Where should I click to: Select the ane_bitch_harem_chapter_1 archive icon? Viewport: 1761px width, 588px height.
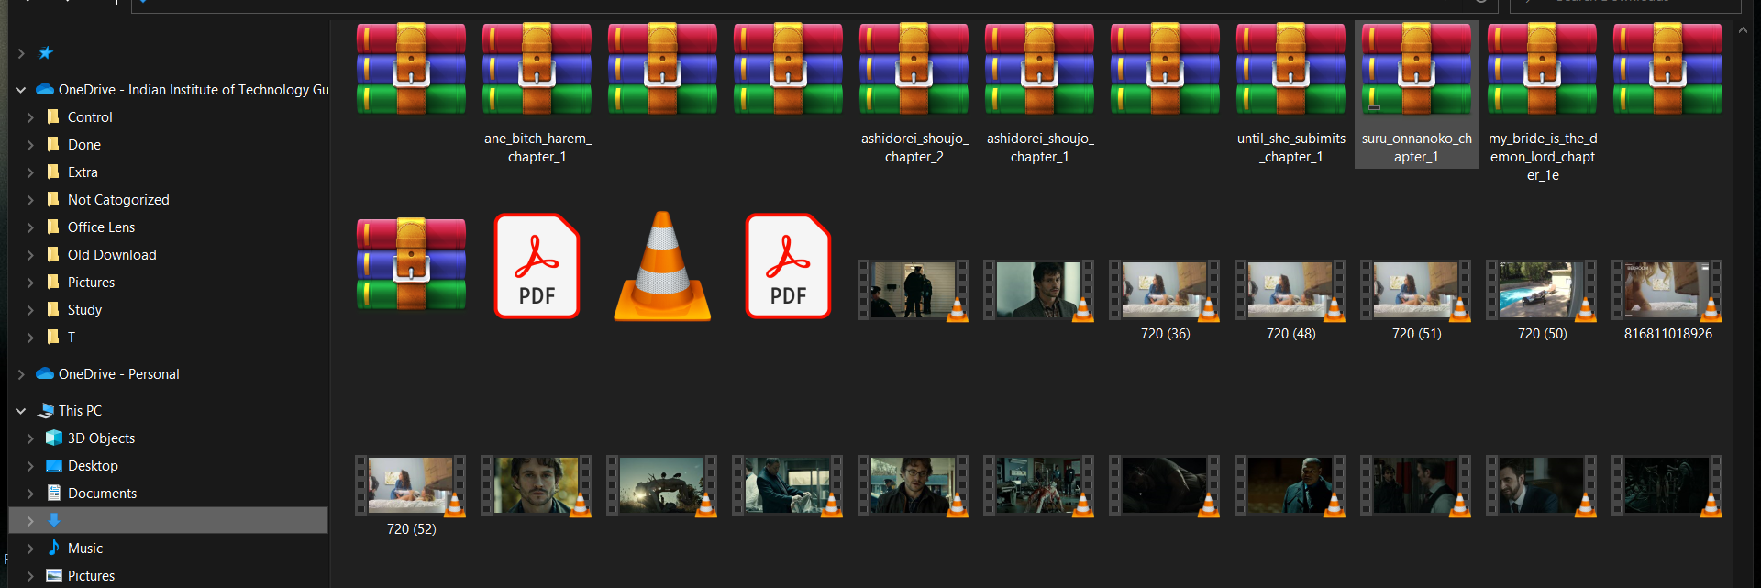click(537, 69)
